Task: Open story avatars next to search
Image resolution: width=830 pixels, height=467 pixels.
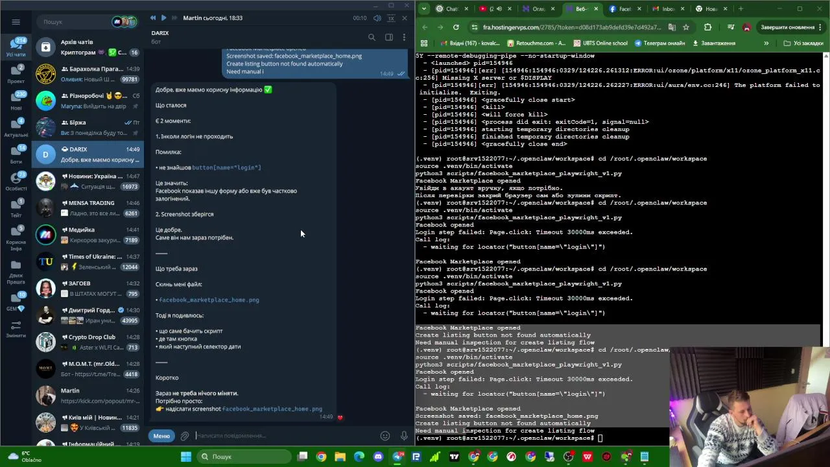Action: click(125, 21)
